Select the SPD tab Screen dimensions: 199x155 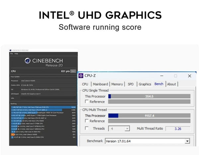pos(131,84)
